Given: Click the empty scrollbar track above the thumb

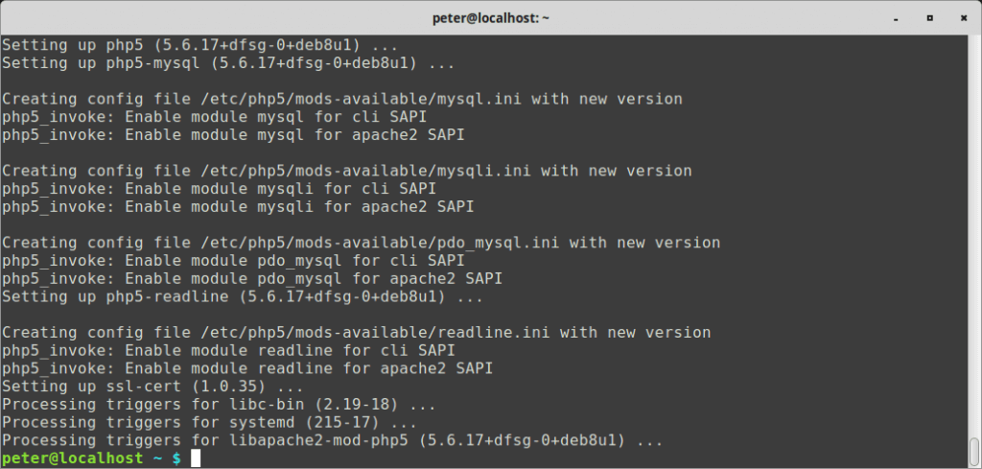Looking at the screenshot, I should [974, 237].
